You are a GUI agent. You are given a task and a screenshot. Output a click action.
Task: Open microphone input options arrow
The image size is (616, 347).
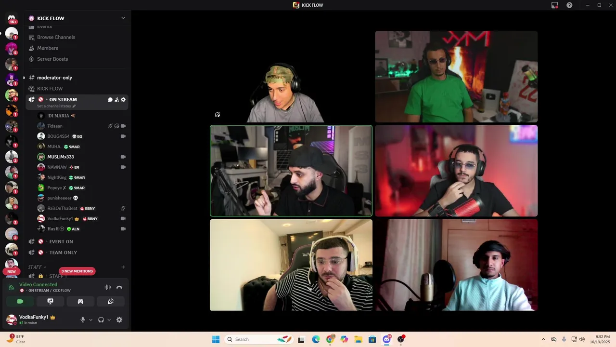click(x=90, y=320)
